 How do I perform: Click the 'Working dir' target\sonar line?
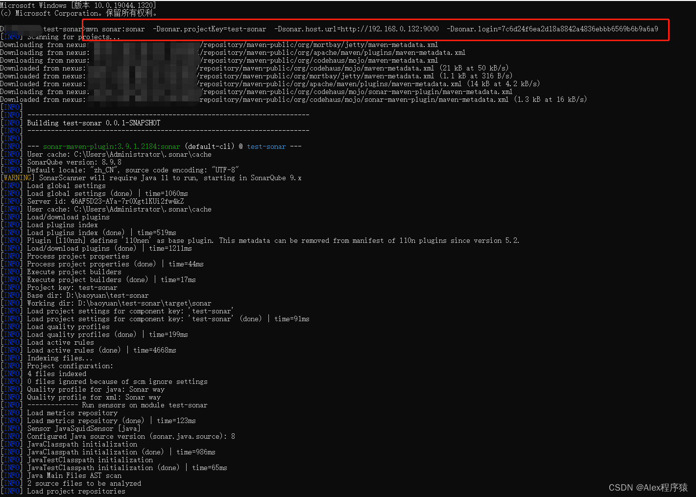point(106,303)
